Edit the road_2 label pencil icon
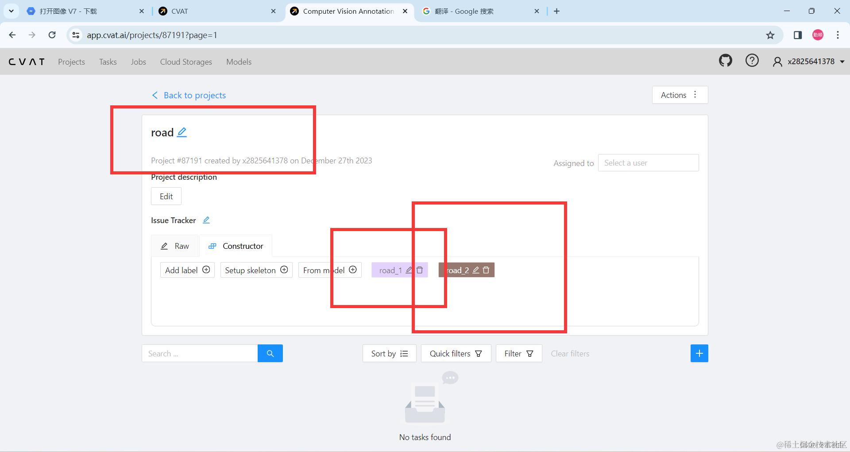The width and height of the screenshot is (850, 452). (476, 270)
